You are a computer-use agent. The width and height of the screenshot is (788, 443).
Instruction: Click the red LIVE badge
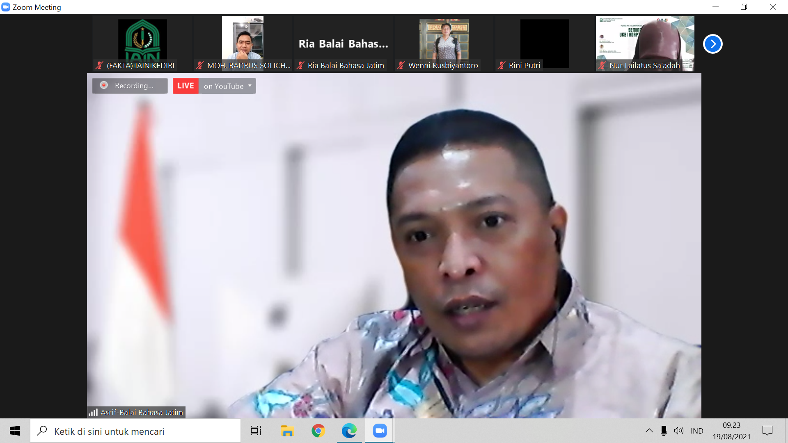186,86
